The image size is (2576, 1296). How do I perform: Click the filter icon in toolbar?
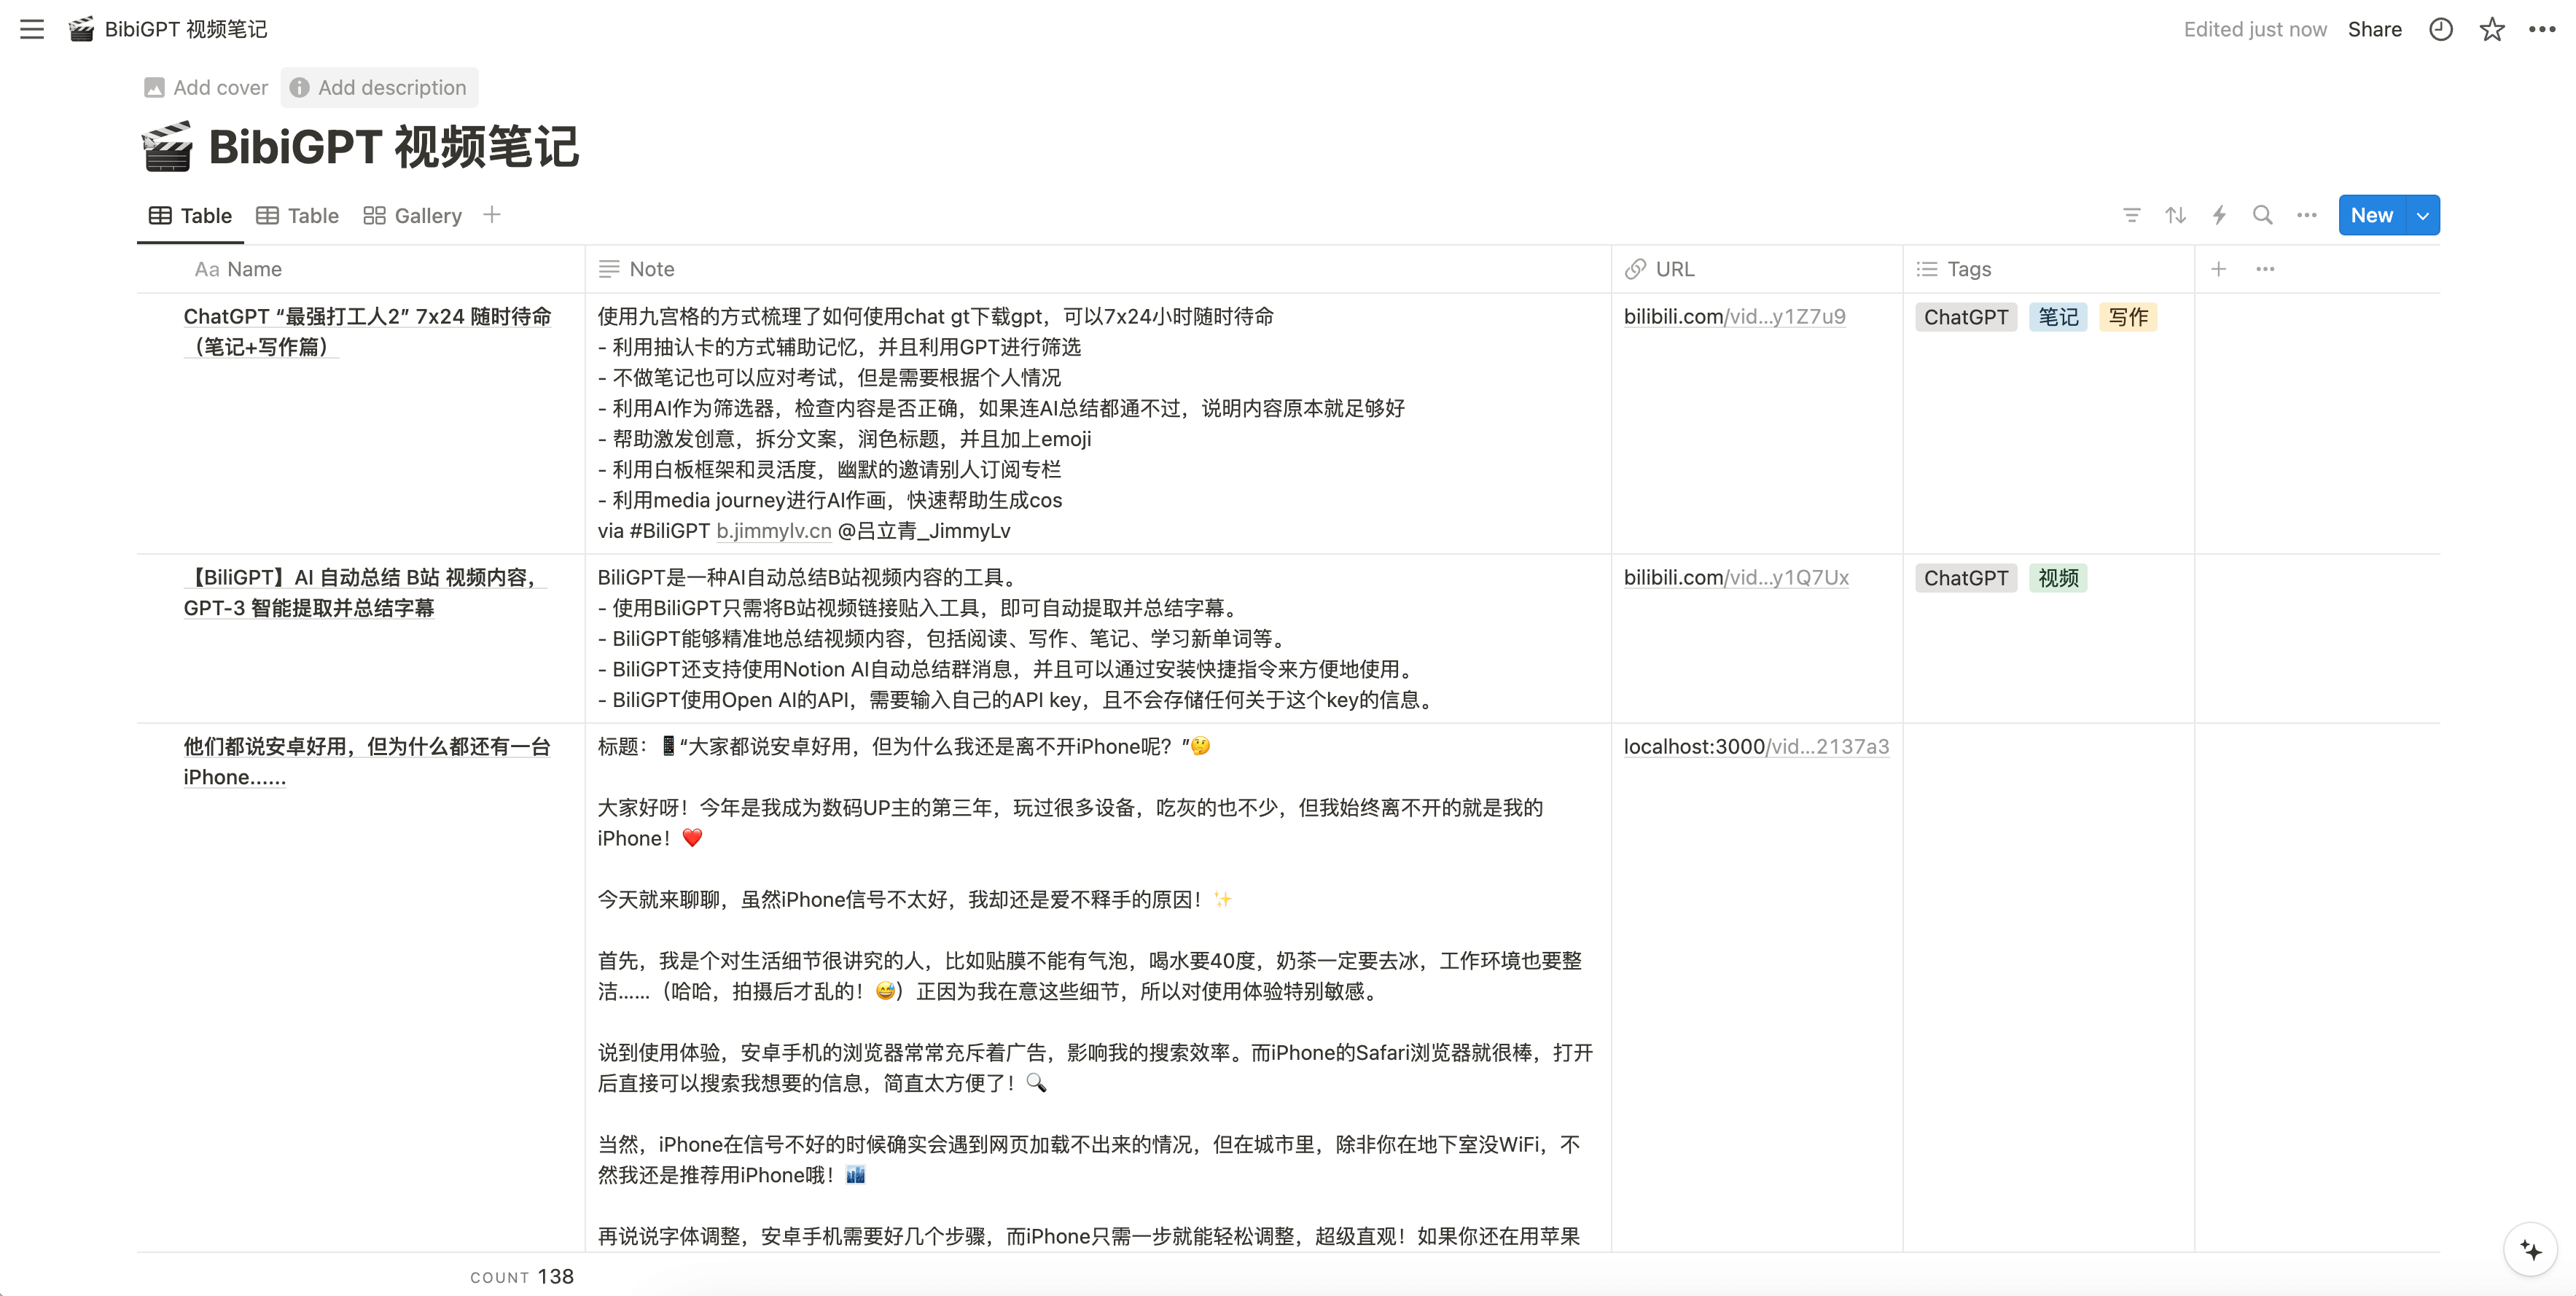point(2131,215)
